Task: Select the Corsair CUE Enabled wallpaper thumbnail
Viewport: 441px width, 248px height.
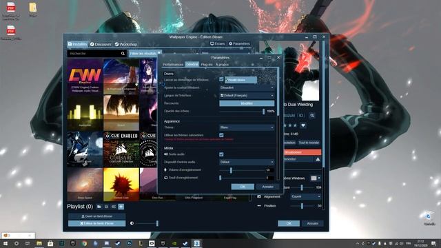Action: point(121,149)
